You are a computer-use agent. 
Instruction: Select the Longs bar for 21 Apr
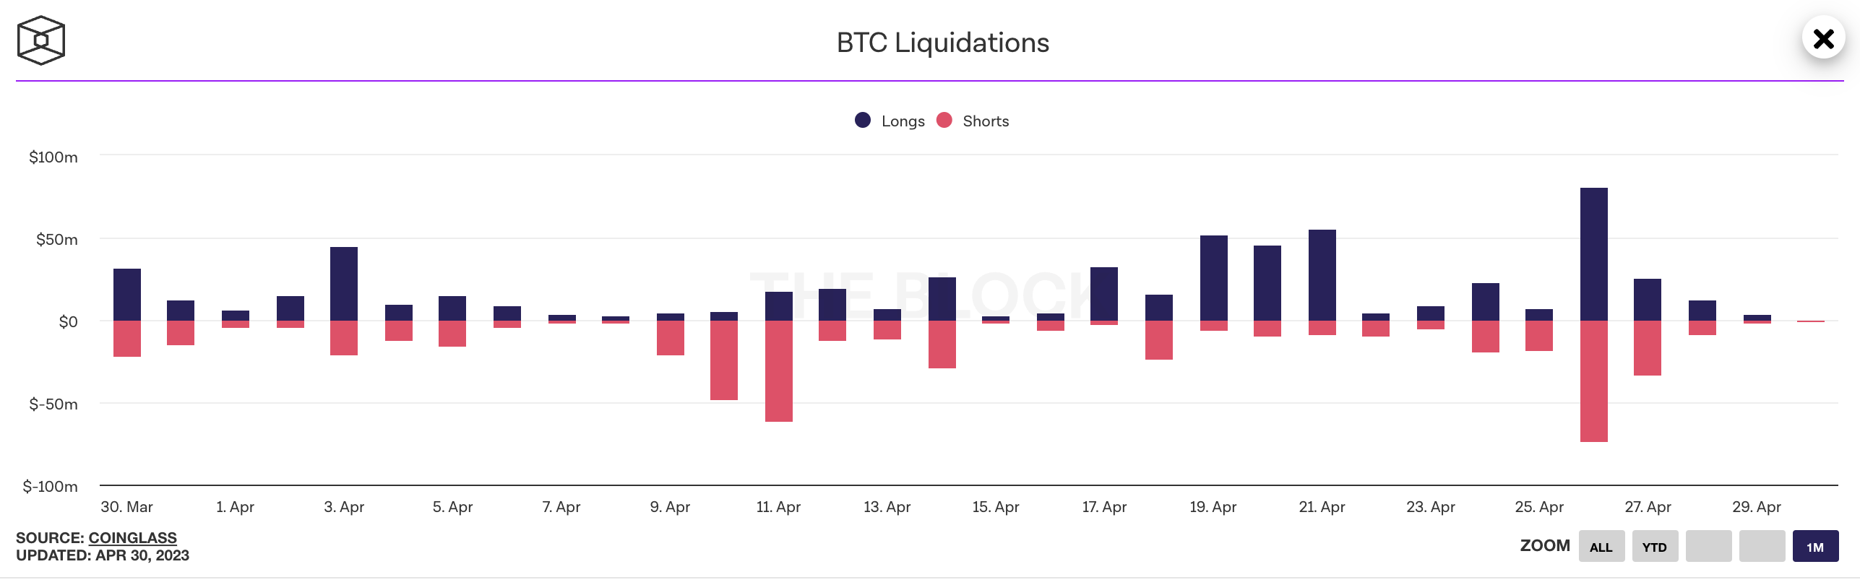[1322, 275]
